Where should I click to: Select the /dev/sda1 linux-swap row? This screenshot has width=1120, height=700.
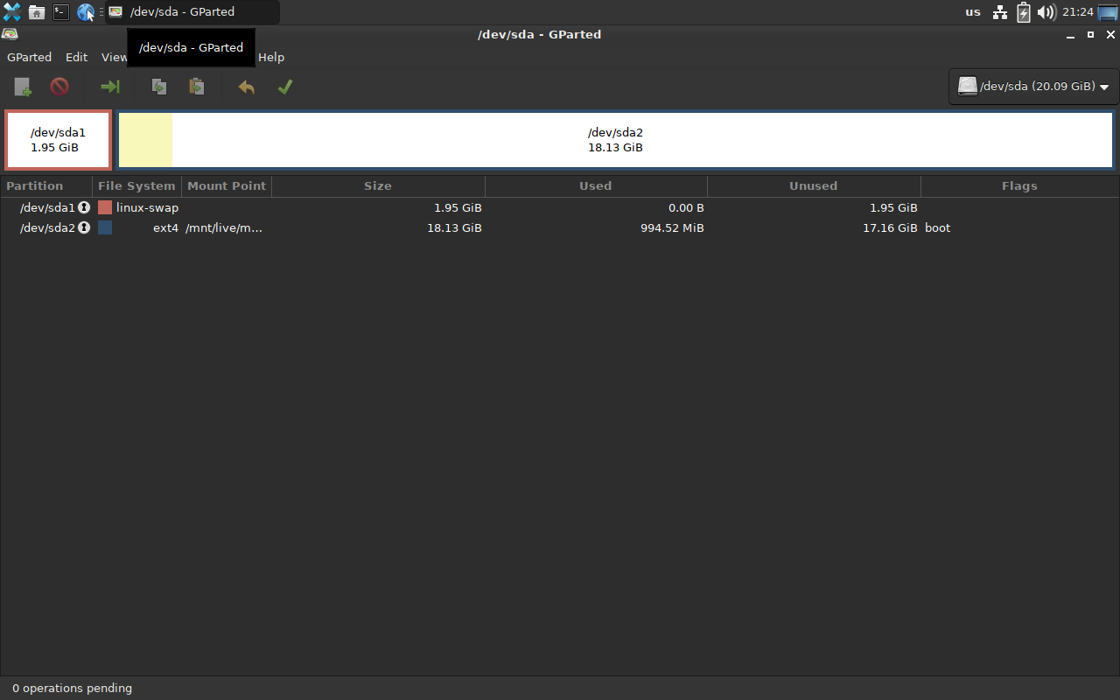[x=350, y=207]
